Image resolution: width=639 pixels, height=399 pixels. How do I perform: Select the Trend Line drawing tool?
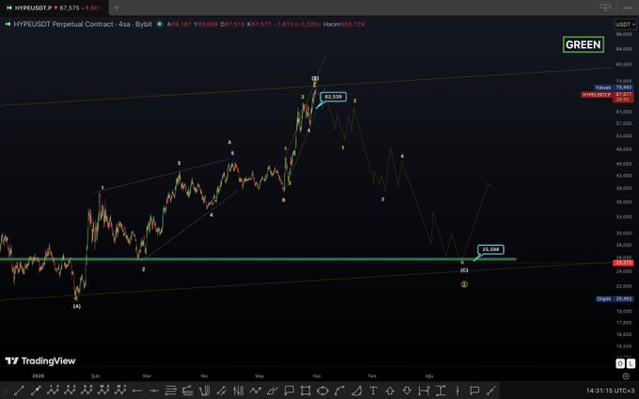pyautogui.click(x=19, y=391)
